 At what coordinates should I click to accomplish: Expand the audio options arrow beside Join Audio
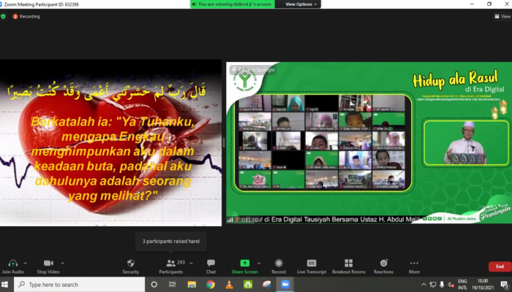tap(26, 263)
